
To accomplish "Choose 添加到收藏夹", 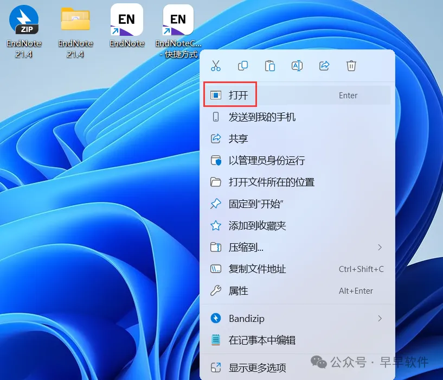I will click(x=297, y=225).
